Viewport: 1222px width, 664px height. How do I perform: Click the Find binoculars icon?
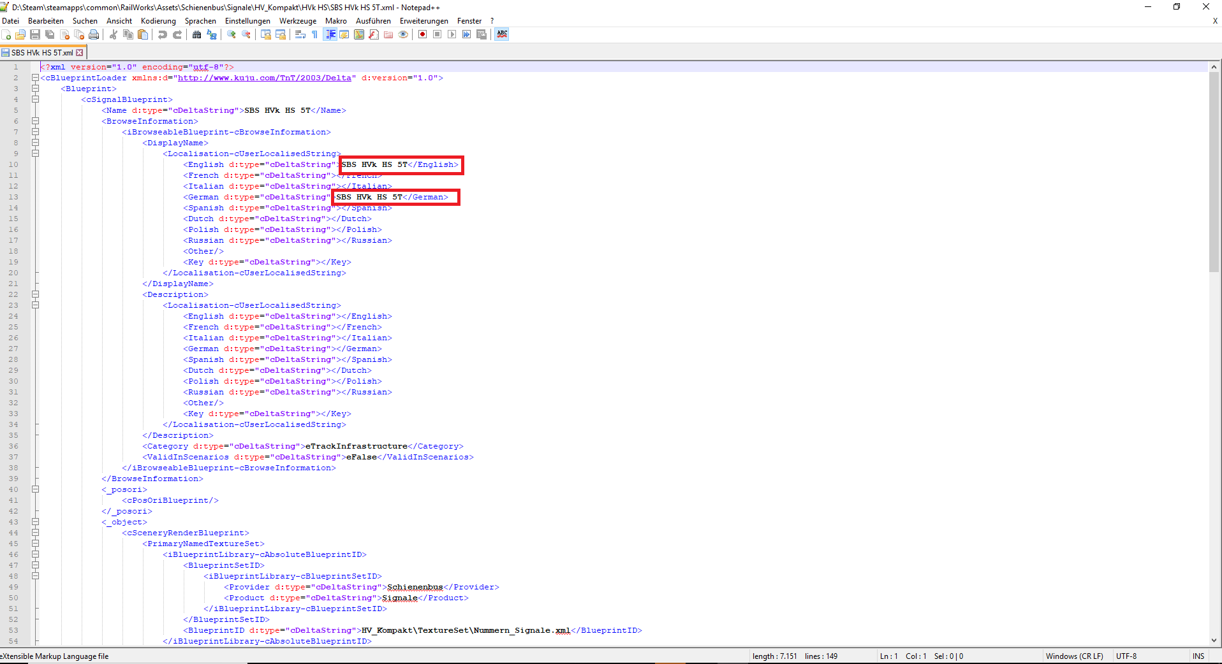point(196,34)
